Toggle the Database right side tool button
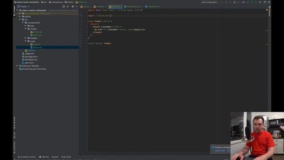Image resolution: width=284 pixels, height=160 pixels. (269, 11)
